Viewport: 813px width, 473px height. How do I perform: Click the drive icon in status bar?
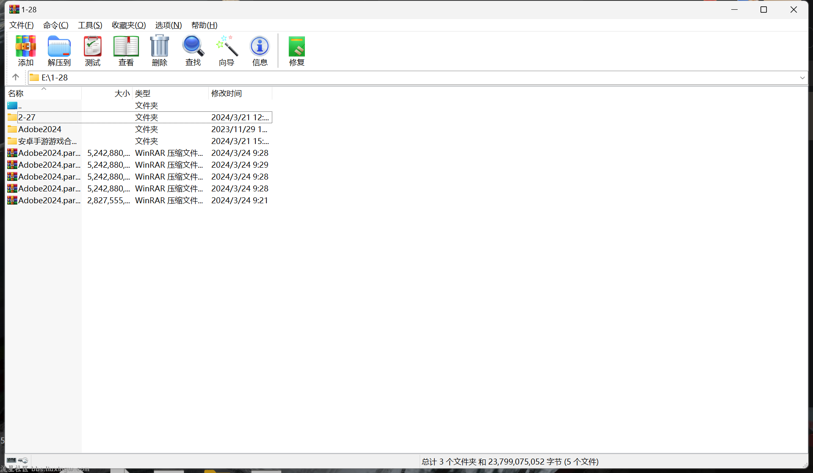point(11,460)
